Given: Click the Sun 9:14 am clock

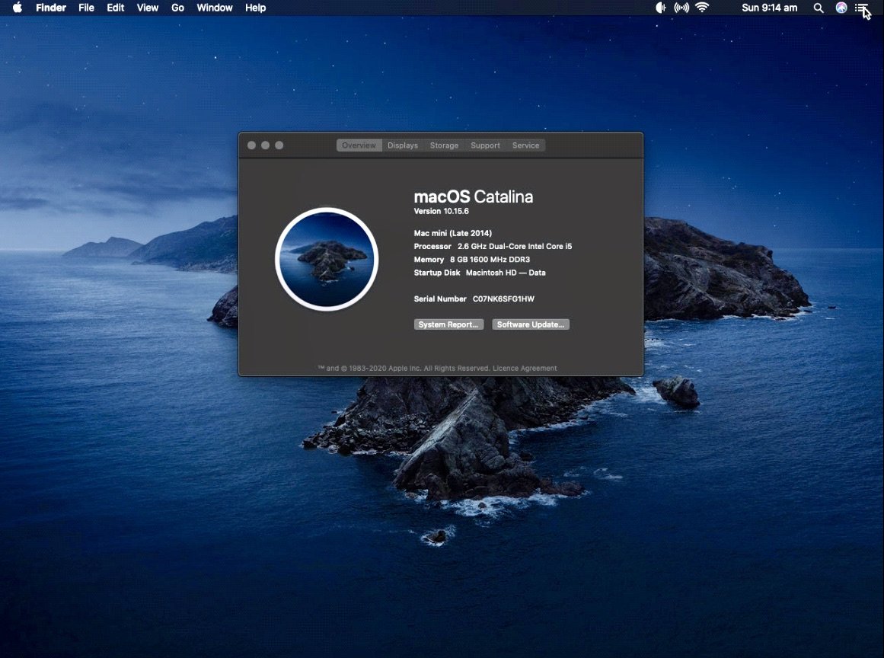Looking at the screenshot, I should [x=769, y=8].
